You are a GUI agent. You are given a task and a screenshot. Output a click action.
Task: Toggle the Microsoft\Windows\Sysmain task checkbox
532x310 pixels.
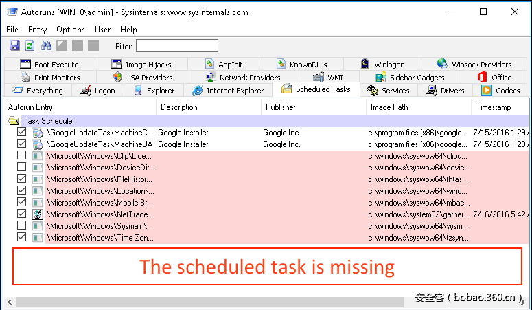(x=22, y=226)
